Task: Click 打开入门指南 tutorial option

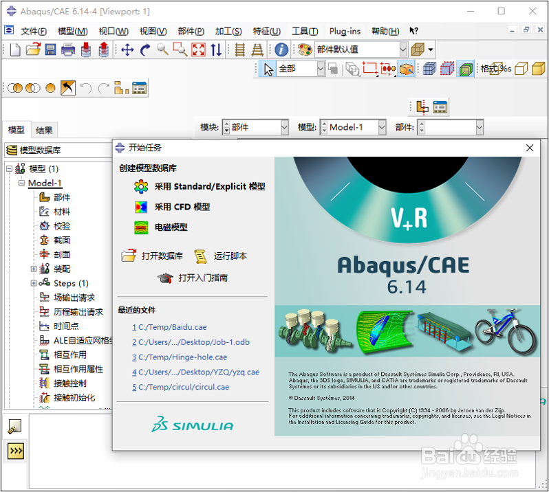Action: 193,278
